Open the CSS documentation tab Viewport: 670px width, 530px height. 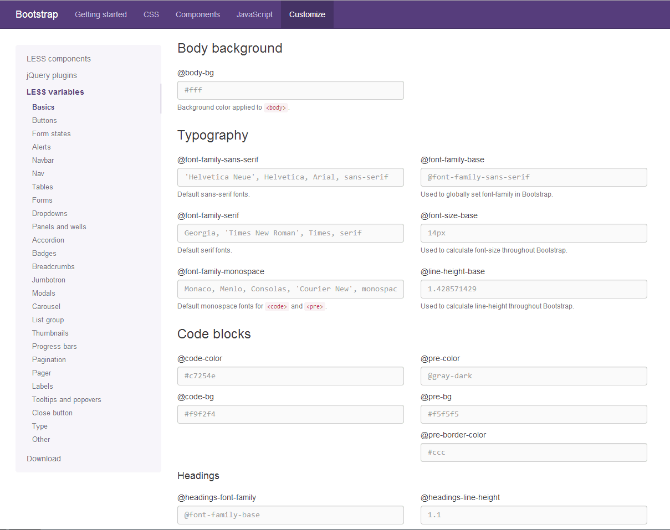point(151,14)
